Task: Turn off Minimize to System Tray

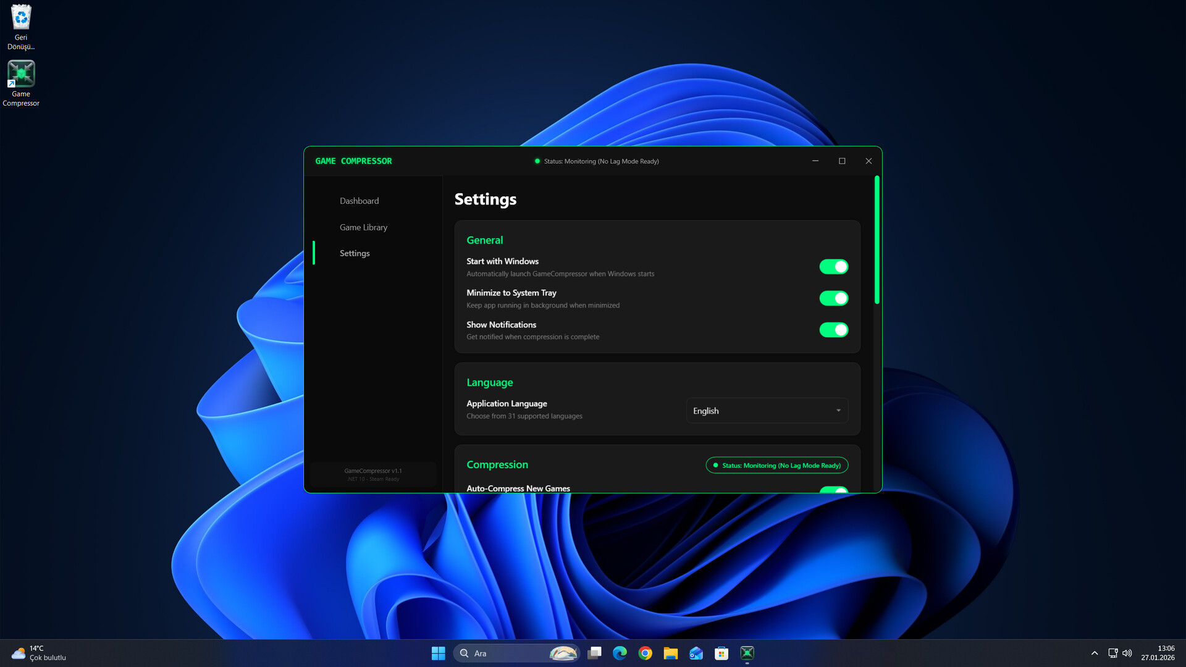Action: [x=833, y=298]
